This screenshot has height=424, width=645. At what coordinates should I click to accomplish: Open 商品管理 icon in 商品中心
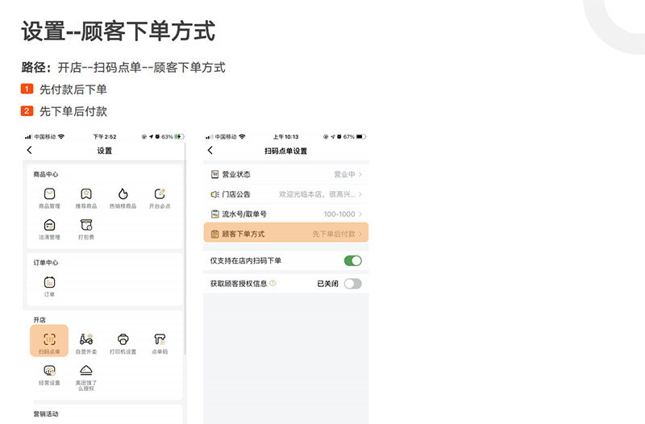[50, 193]
